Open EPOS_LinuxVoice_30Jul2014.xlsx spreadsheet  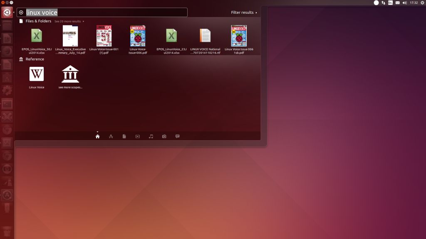click(x=37, y=40)
